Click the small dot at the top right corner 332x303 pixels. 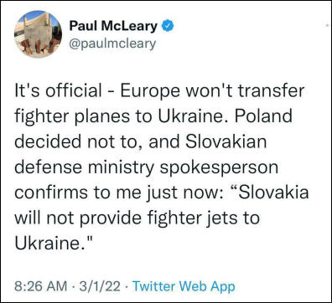327,25
